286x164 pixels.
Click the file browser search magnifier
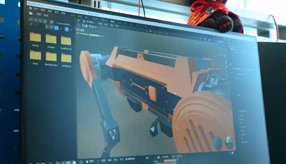click(x=31, y=24)
